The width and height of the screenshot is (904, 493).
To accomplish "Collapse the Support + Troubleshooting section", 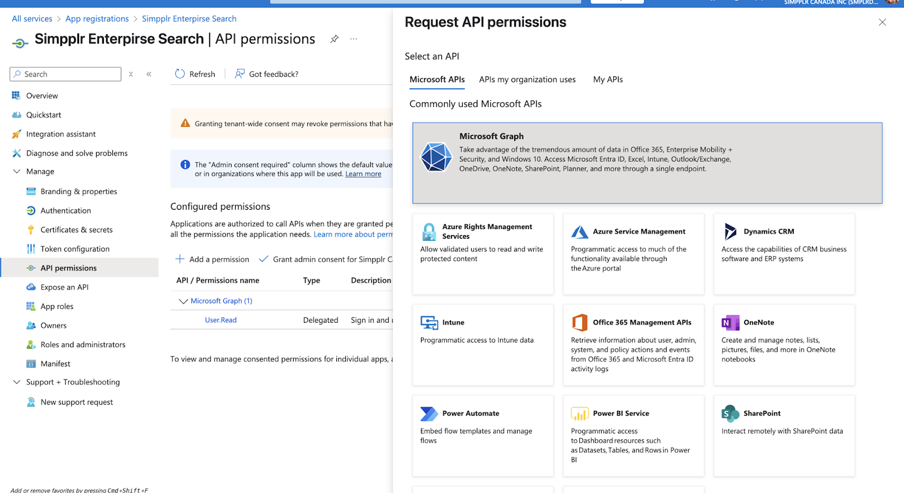I will (16, 382).
